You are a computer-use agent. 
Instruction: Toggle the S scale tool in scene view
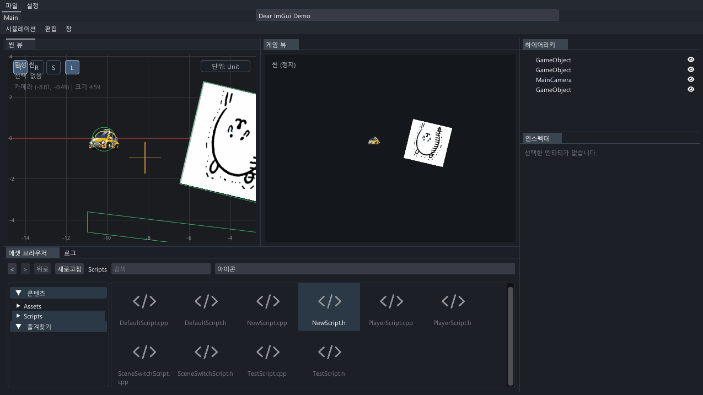pos(53,67)
